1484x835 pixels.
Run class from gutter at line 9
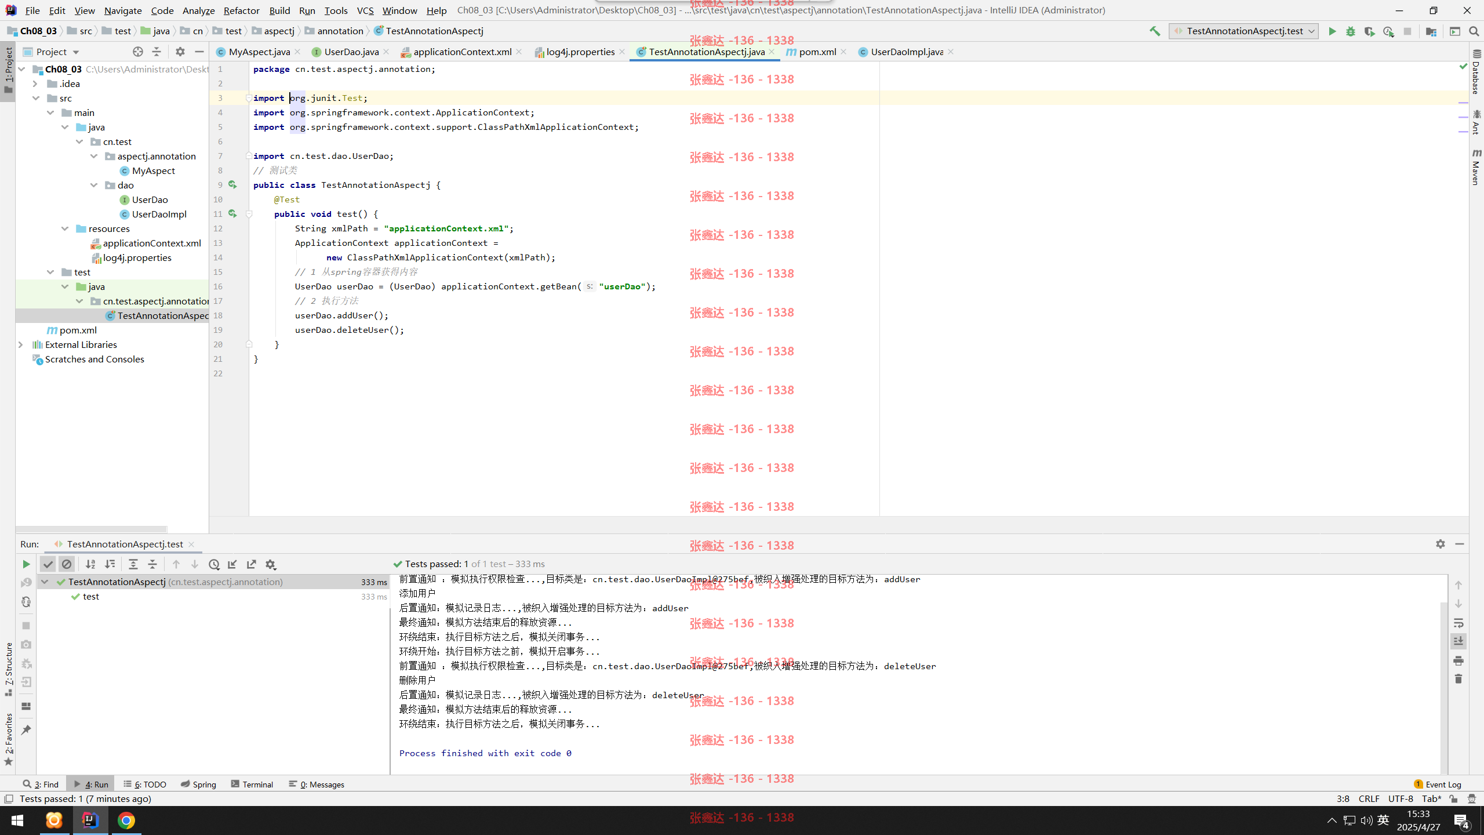pos(232,185)
